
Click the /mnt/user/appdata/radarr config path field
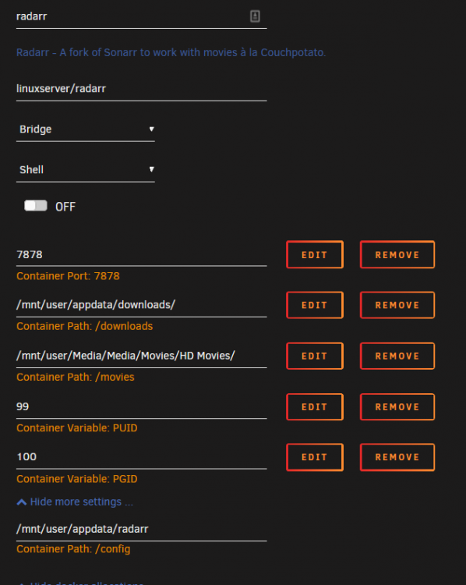(x=141, y=529)
